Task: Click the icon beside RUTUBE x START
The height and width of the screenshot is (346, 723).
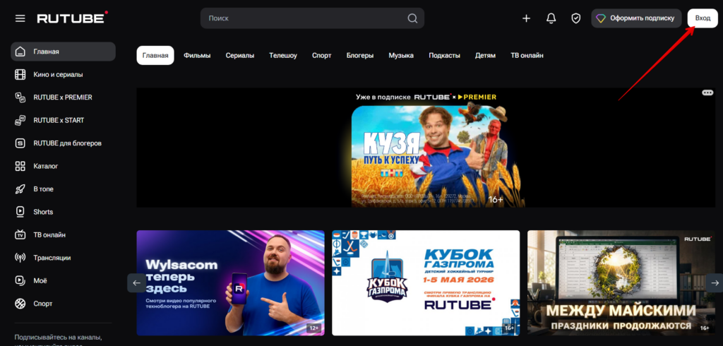Action: 20,121
